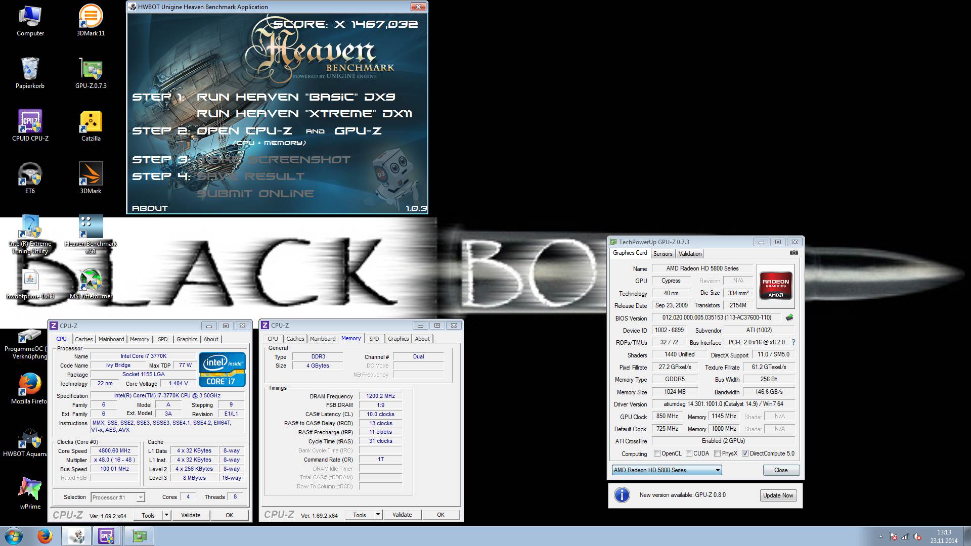Image resolution: width=971 pixels, height=546 pixels.
Task: Click Run Heaven "Basic" DX9 option
Action: [x=296, y=97]
